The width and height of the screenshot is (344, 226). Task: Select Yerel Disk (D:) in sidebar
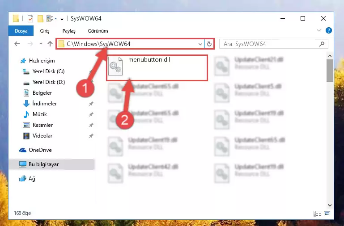click(44, 82)
